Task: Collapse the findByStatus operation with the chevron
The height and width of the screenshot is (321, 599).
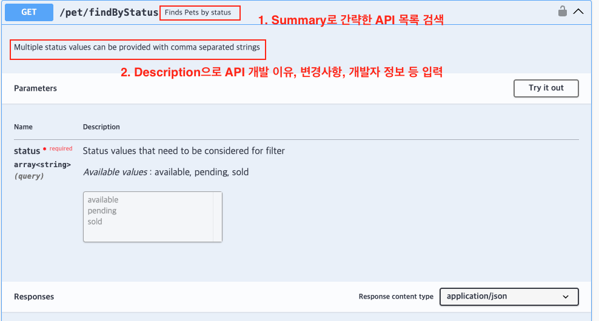Action: tap(578, 11)
